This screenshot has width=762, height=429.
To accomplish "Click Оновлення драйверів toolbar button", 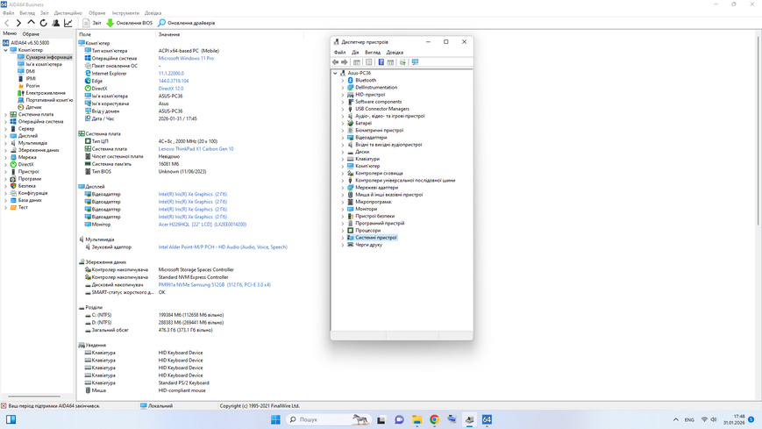I will click(187, 23).
